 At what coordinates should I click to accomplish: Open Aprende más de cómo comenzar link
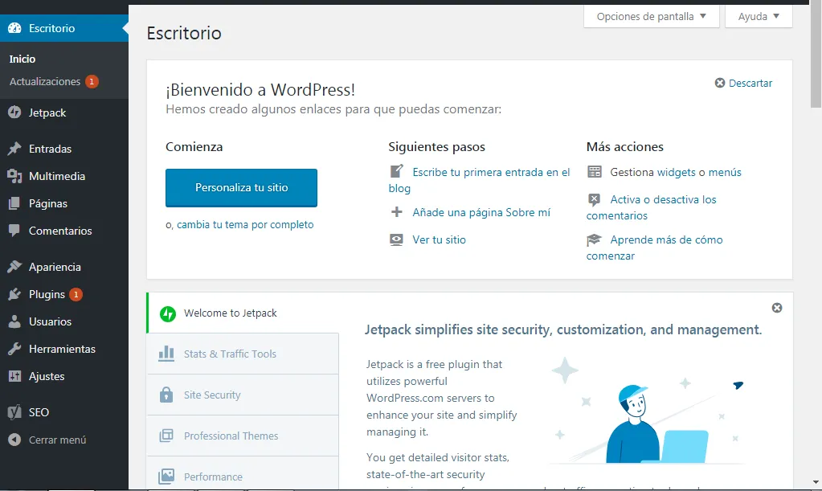[654, 248]
